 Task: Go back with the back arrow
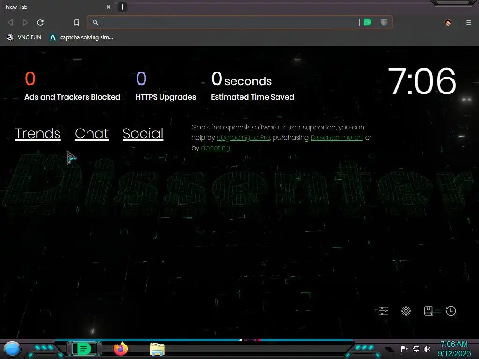(10, 22)
